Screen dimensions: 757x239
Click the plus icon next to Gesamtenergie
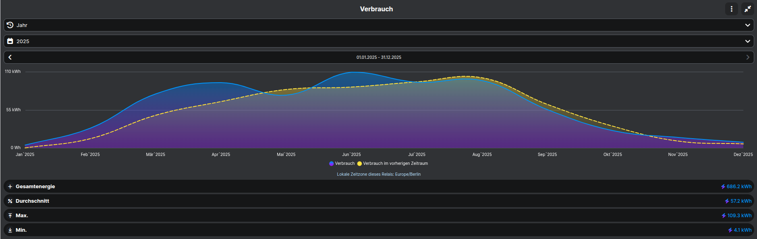10,187
